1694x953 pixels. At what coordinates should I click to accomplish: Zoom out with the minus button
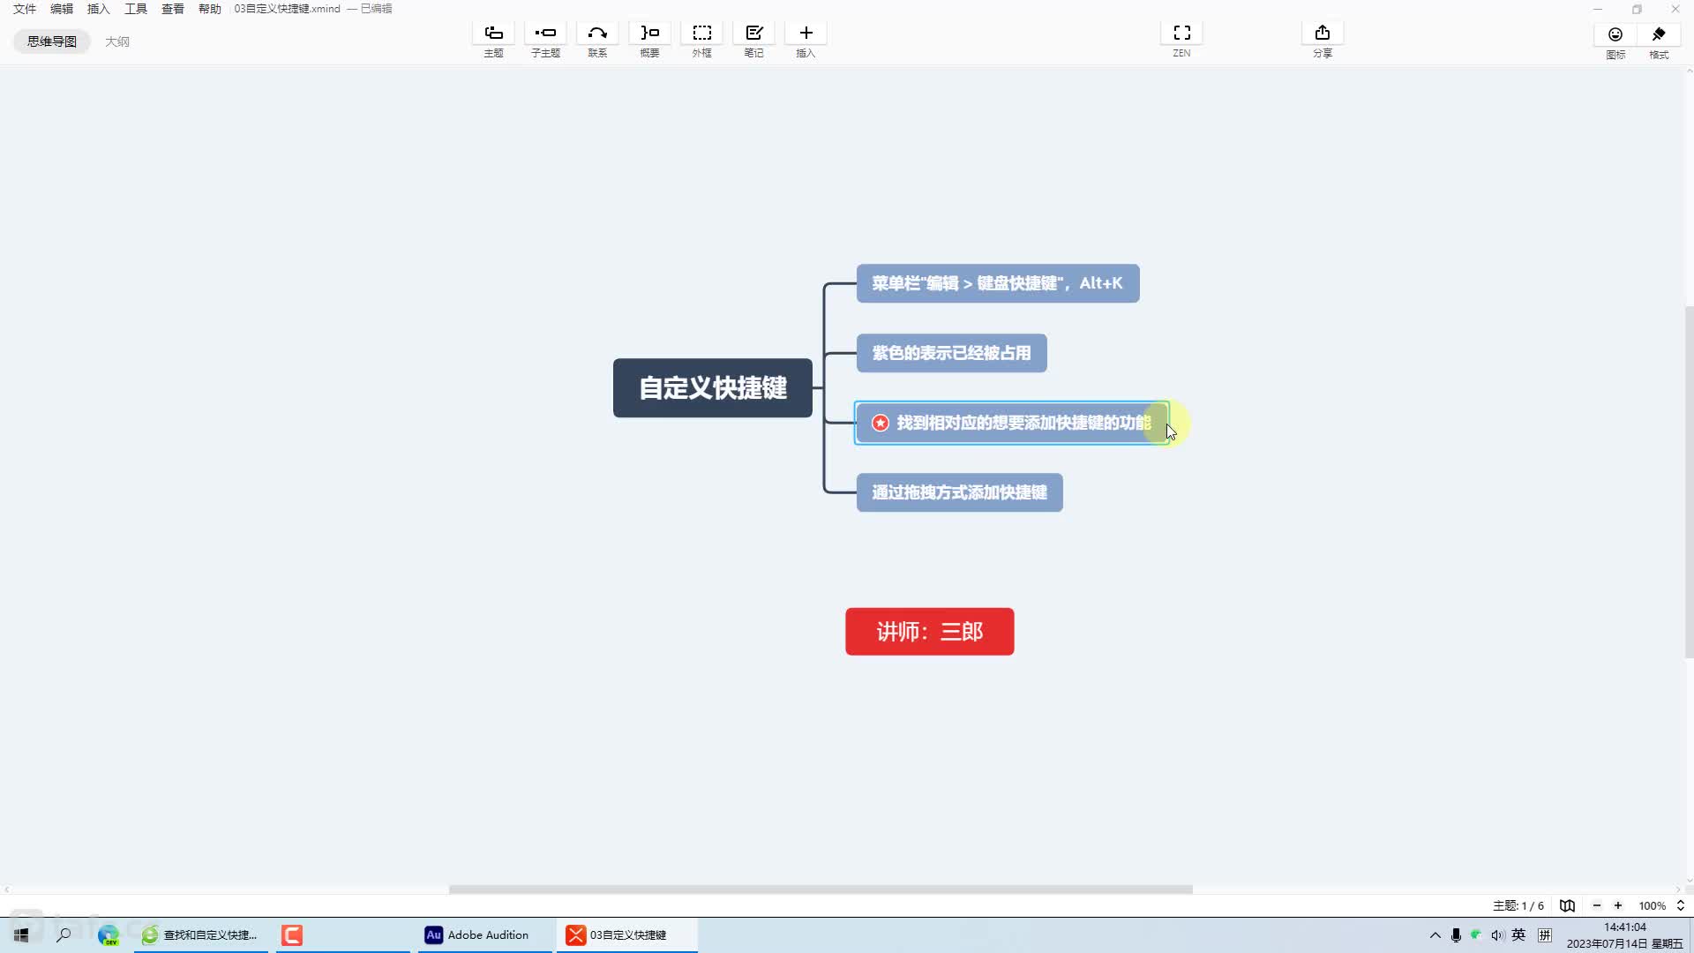coord(1596,905)
